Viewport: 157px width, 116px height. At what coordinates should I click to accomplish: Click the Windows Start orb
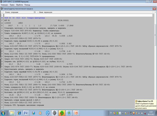pyautogui.click(x=3, y=113)
